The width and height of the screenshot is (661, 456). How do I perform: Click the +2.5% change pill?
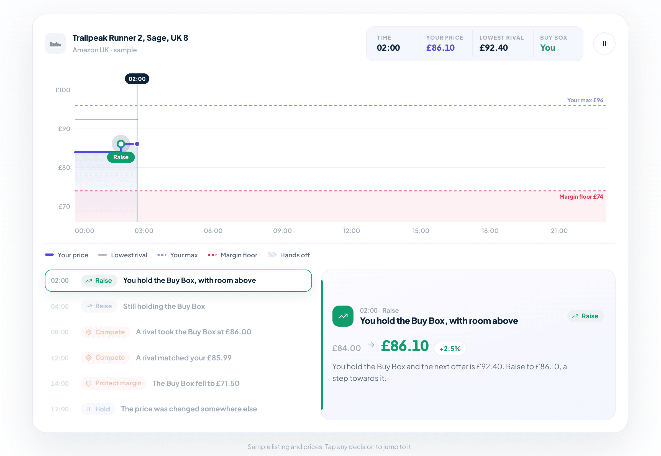450,349
